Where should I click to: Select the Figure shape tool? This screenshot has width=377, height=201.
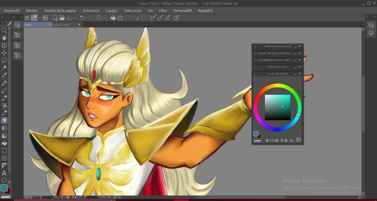point(4,151)
